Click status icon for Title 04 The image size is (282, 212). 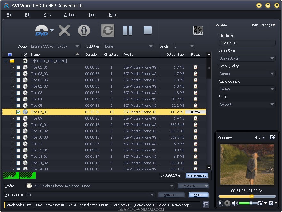pos(195,99)
